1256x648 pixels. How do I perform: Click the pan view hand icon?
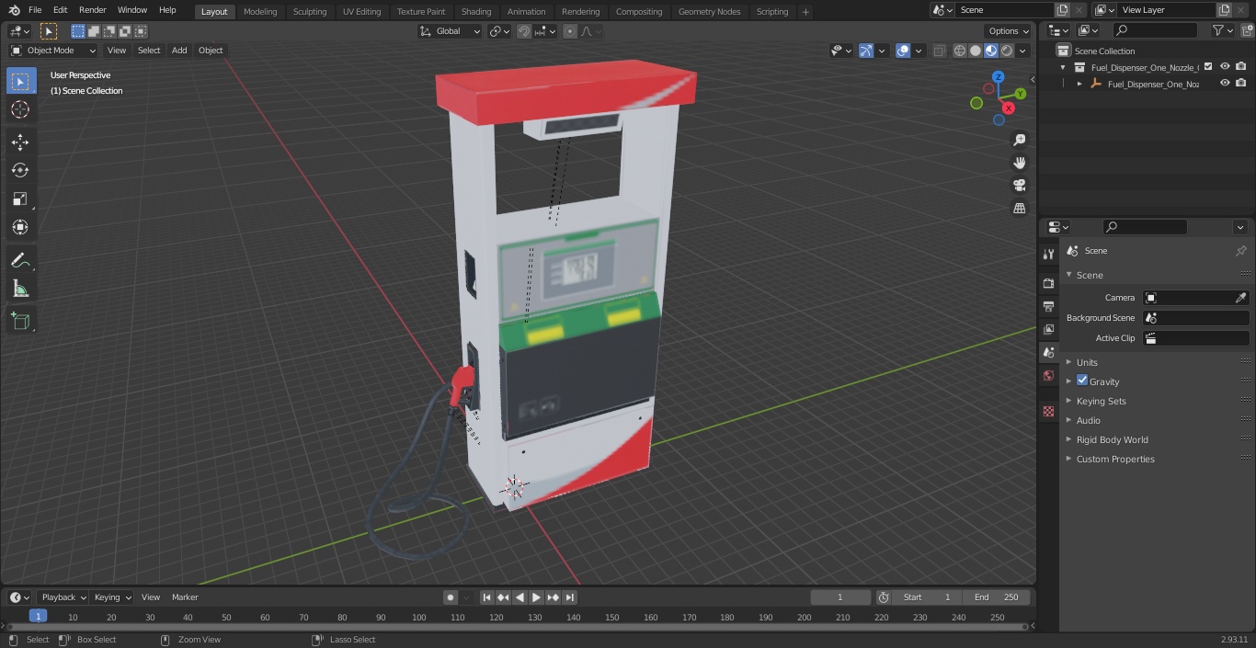[1019, 163]
